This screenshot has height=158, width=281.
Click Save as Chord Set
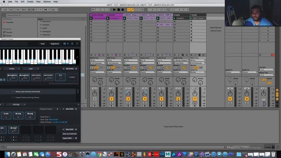69,134
